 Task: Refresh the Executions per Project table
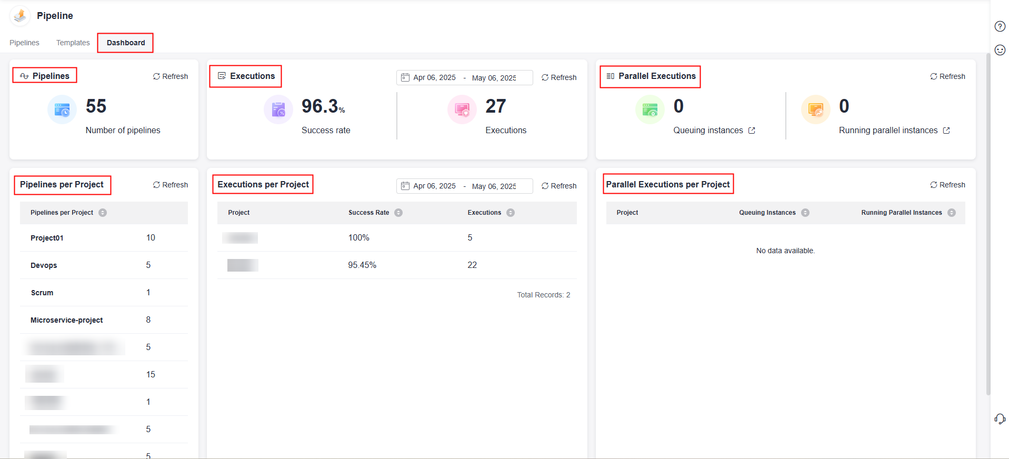[x=559, y=186]
